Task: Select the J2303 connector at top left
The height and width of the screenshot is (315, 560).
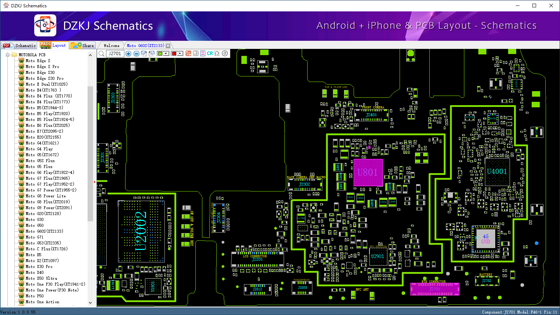Action: (113, 98)
